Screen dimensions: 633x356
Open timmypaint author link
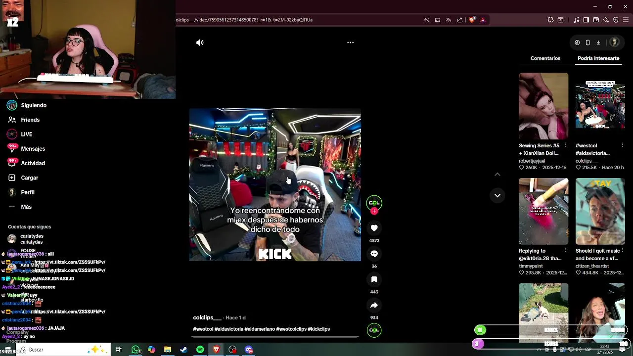coord(531,266)
